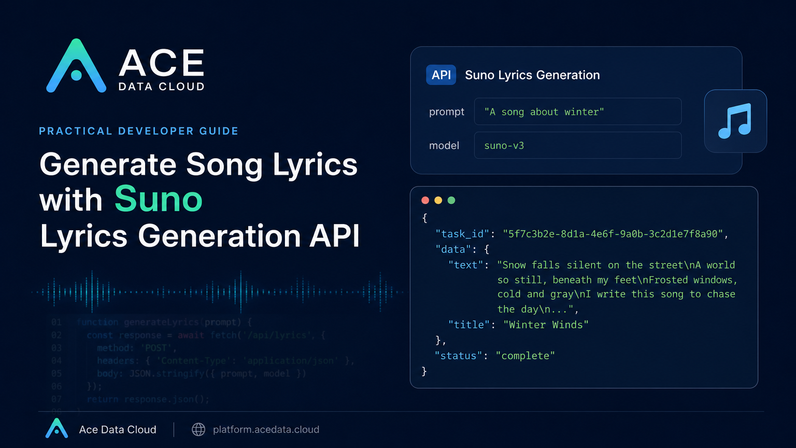Viewport: 796px width, 448px height.
Task: Click the blue API badge
Action: (x=441, y=75)
